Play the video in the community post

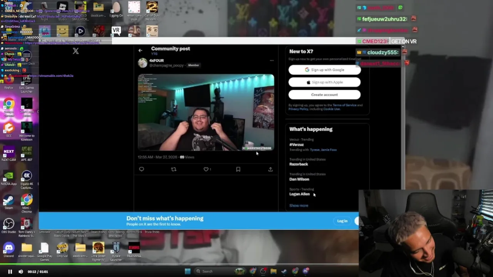[206, 112]
